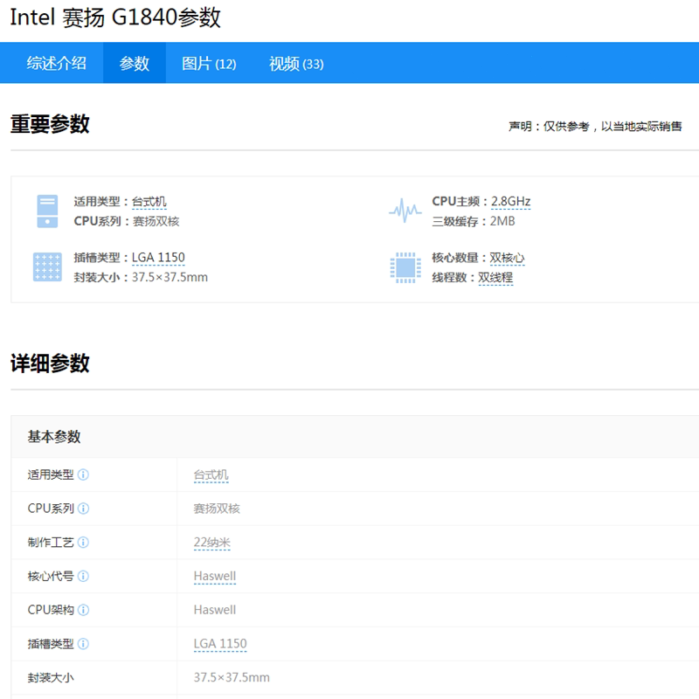Click the info icon next to 核心代号
The height and width of the screenshot is (699, 699).
click(83, 577)
